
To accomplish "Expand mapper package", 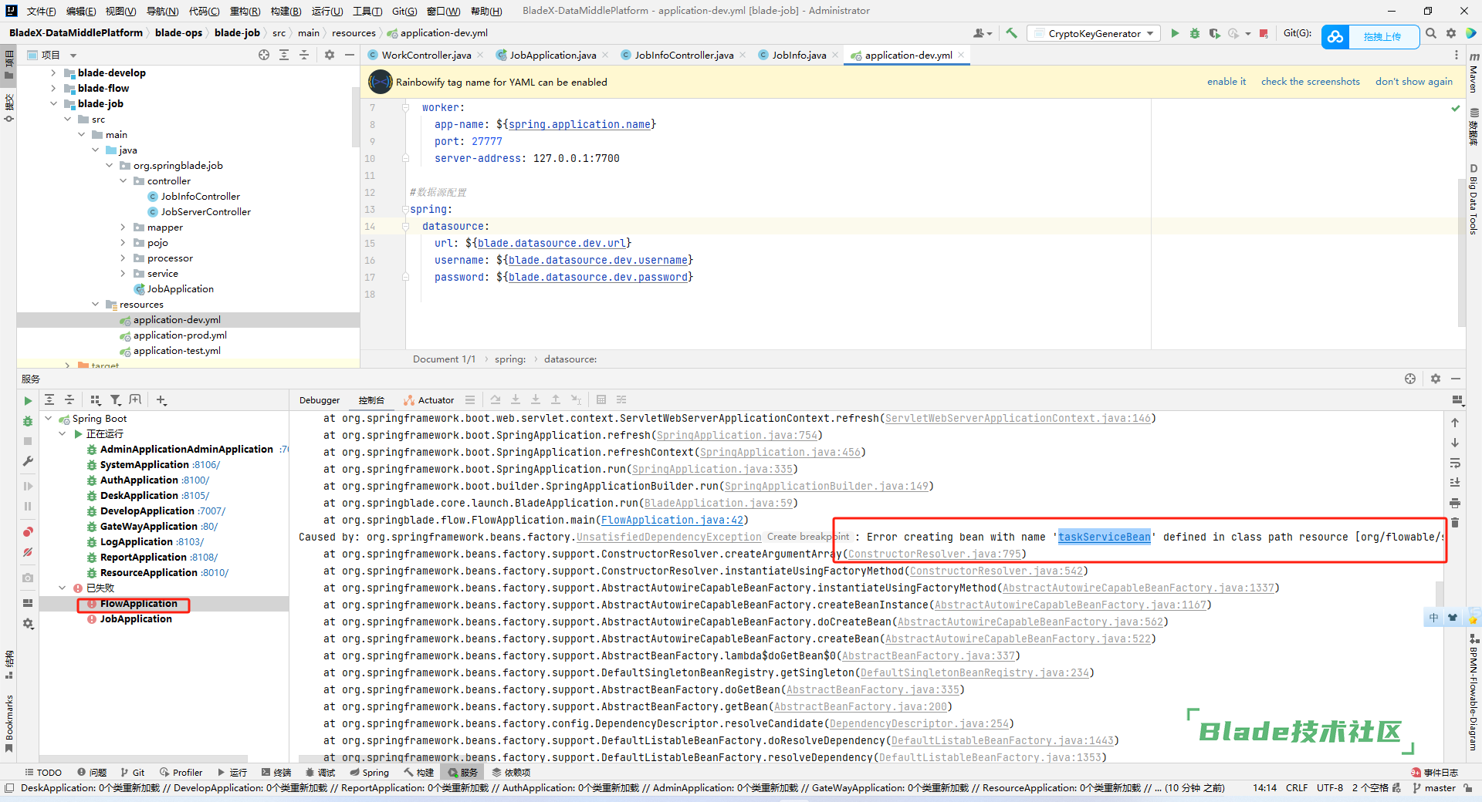I will 123,227.
